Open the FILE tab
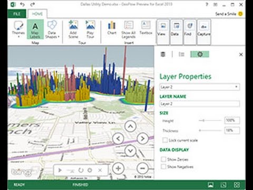The image size is (253, 190). point(17,14)
